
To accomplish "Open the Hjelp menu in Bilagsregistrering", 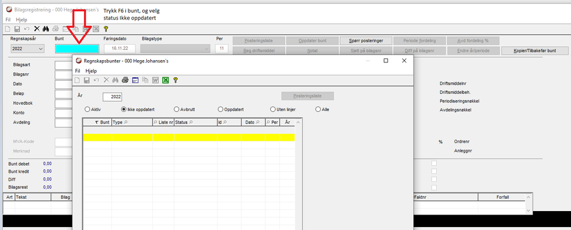I will [x=22, y=19].
